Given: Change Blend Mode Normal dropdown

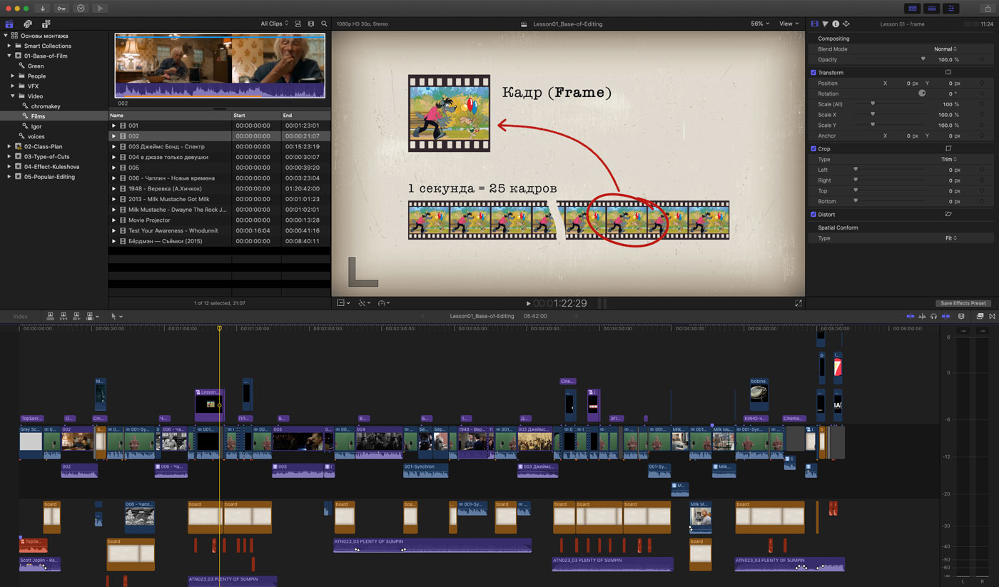Looking at the screenshot, I should point(945,49).
